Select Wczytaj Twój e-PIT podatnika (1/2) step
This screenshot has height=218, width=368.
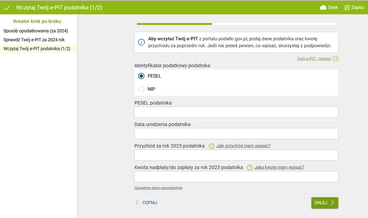click(x=37, y=49)
